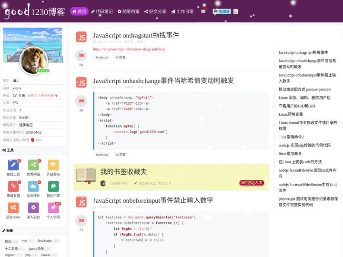Go to 首页 home tab
The image size is (343, 257).
point(79,11)
